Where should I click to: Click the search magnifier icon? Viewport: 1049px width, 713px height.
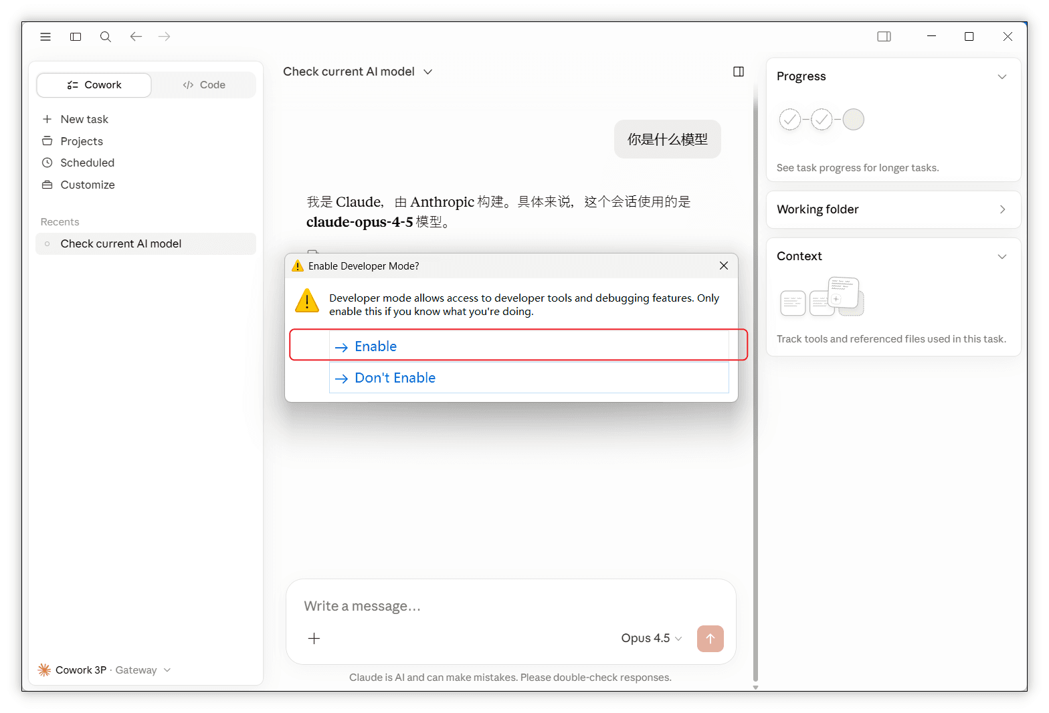click(106, 37)
